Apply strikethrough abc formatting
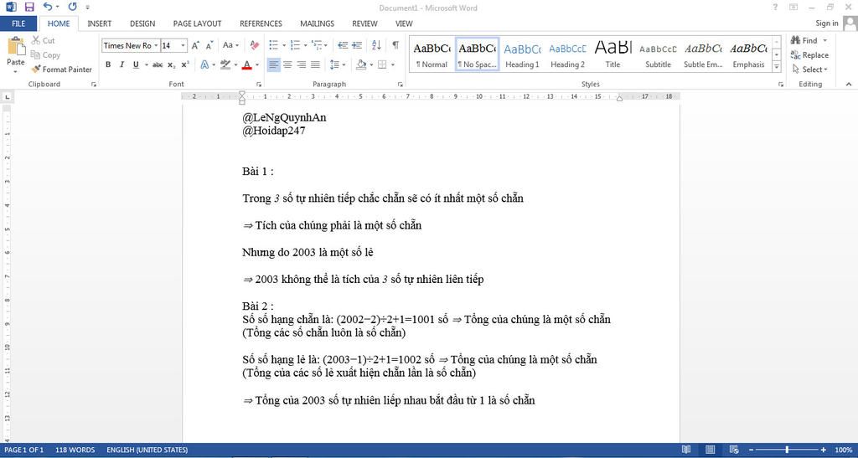 (x=158, y=64)
